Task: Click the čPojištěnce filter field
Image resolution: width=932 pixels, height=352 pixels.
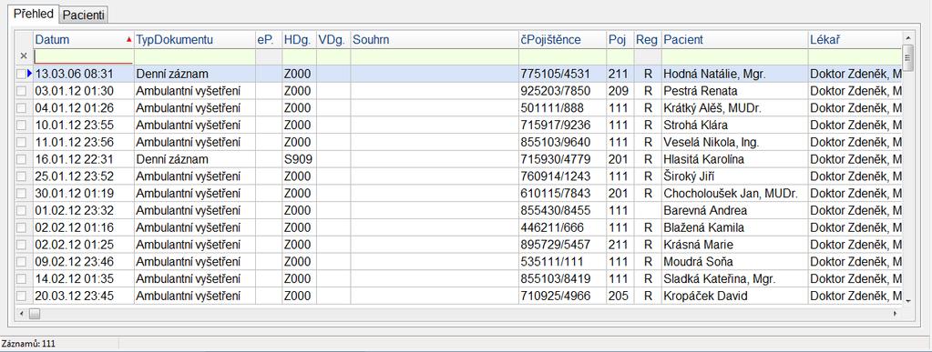Action: [562, 56]
